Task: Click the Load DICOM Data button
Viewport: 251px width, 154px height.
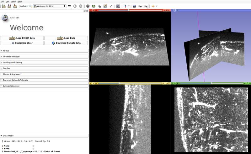Action: click(22, 38)
